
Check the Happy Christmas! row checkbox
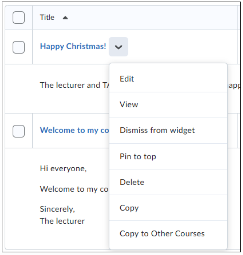19,47
